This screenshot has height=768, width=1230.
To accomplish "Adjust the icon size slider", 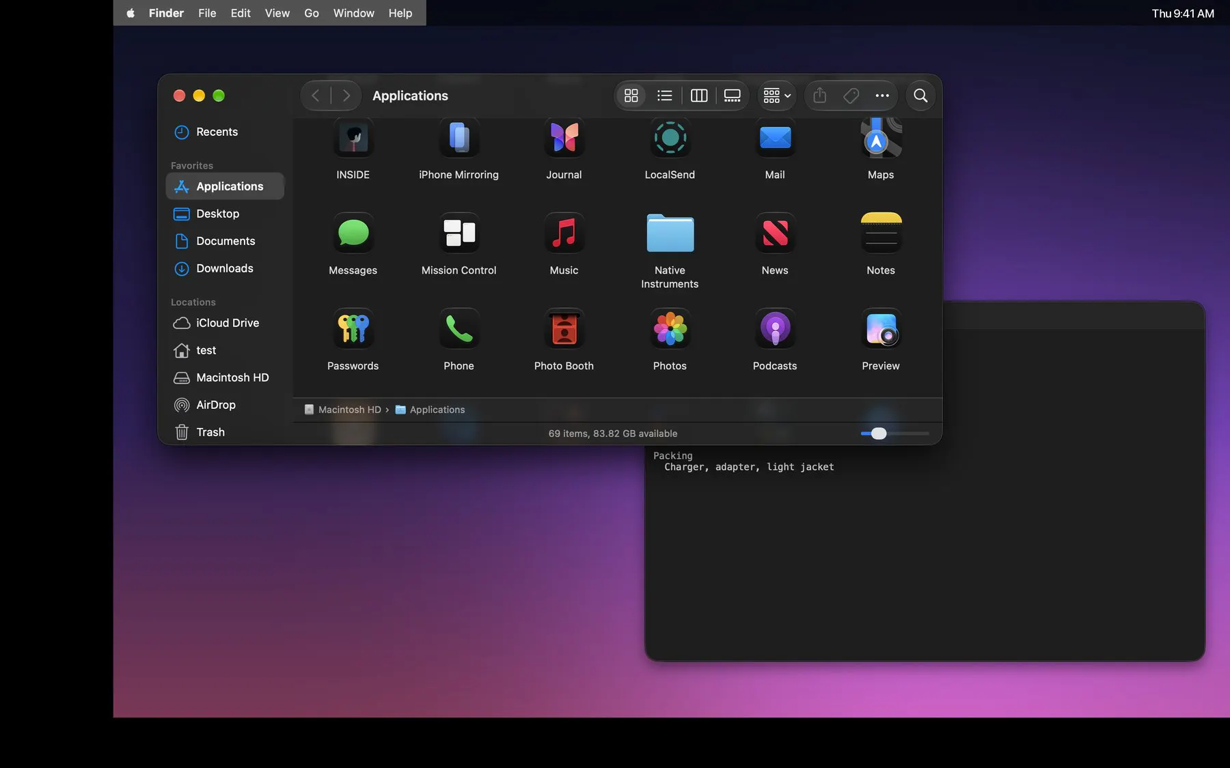I will click(x=894, y=433).
